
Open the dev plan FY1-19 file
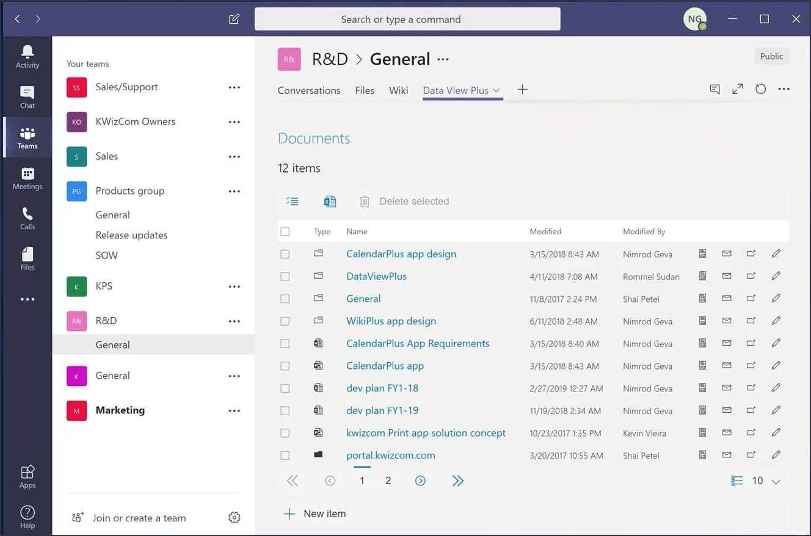382,410
